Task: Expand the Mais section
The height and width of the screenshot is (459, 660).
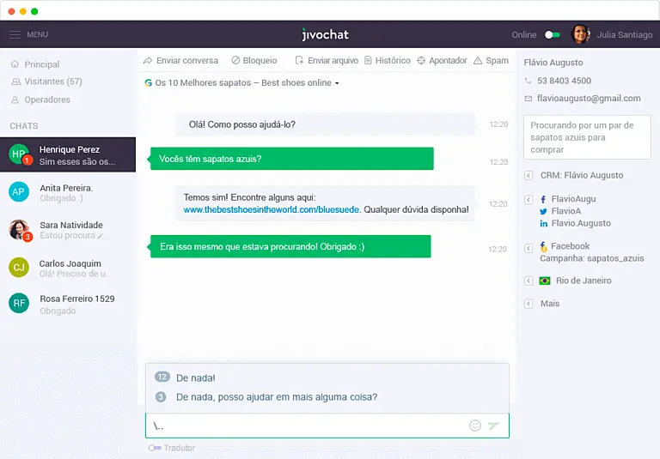Action: coord(529,304)
